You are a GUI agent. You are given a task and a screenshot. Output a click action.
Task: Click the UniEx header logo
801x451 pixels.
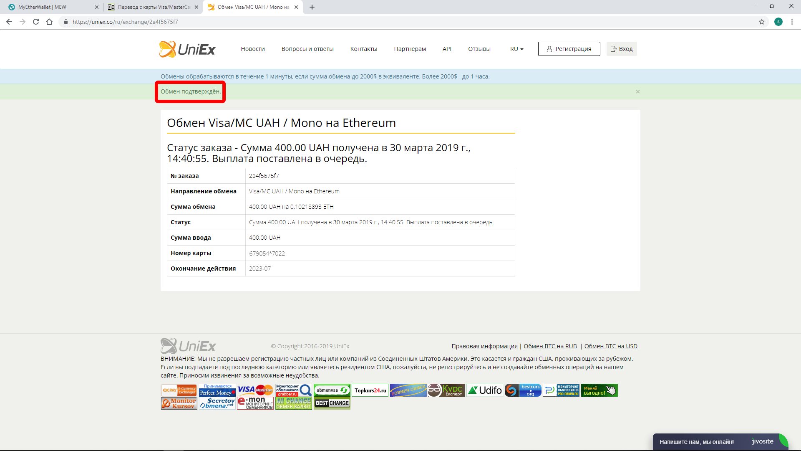187,49
